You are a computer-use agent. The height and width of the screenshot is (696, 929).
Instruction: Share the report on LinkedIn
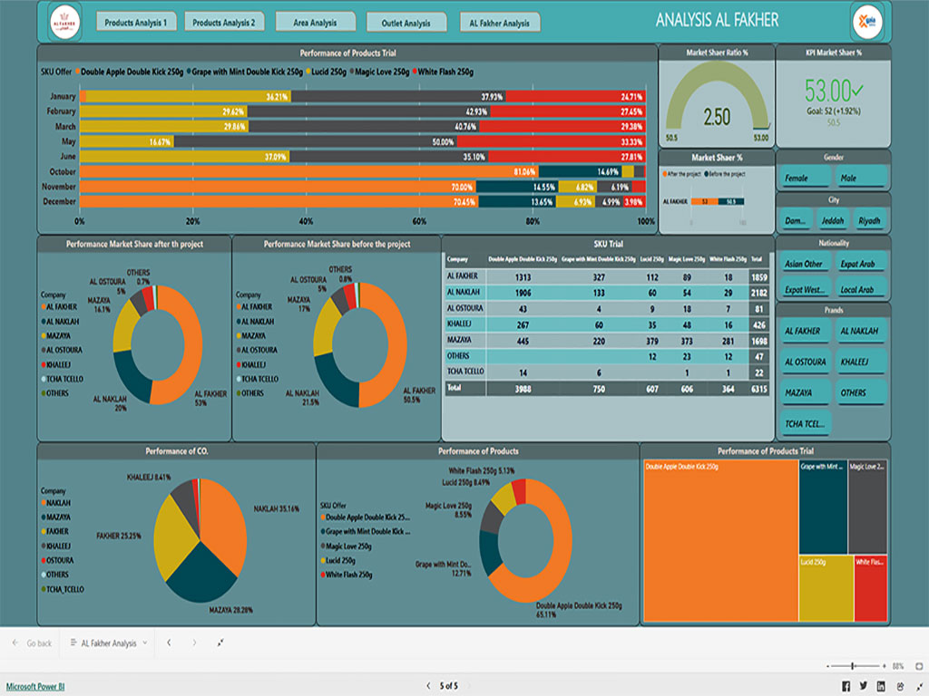[881, 686]
